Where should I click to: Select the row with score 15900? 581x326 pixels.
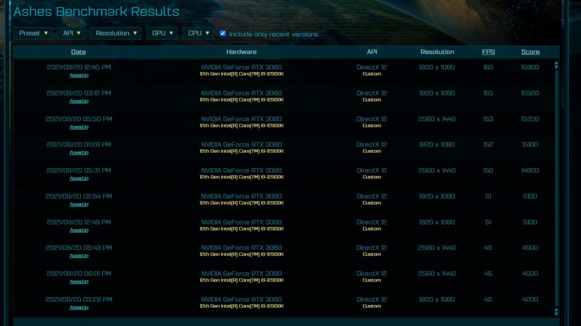tap(301, 70)
